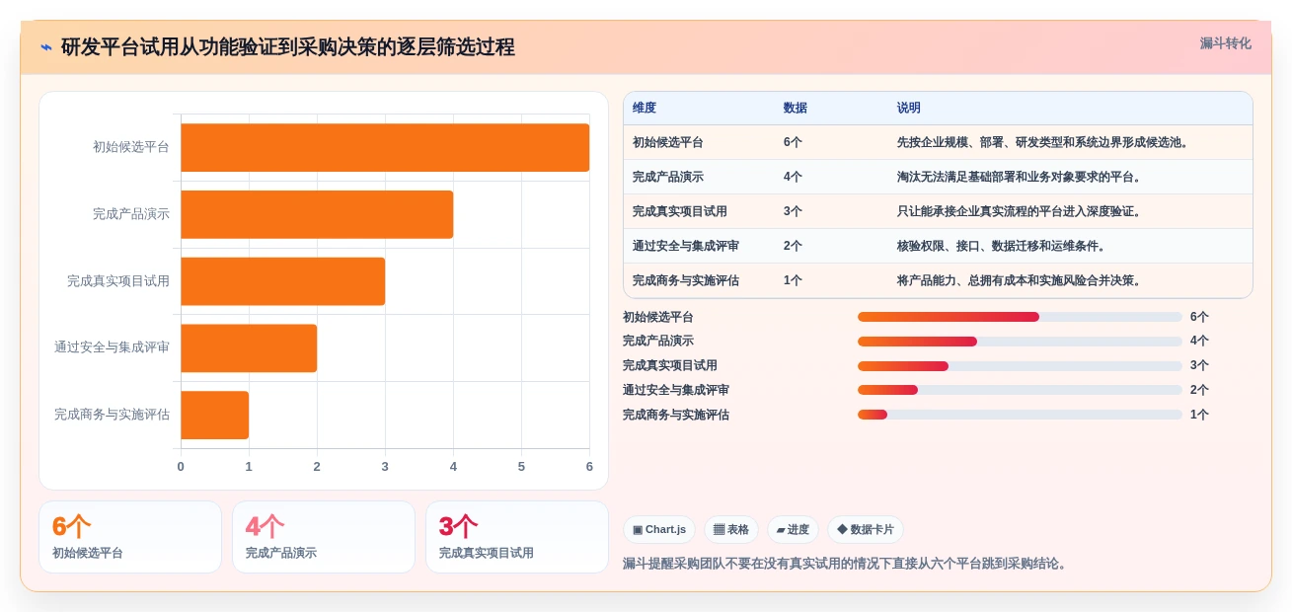The width and height of the screenshot is (1292, 612).
Task: Click chart y-axis label 完成真实项目试用
Action: pos(118,281)
